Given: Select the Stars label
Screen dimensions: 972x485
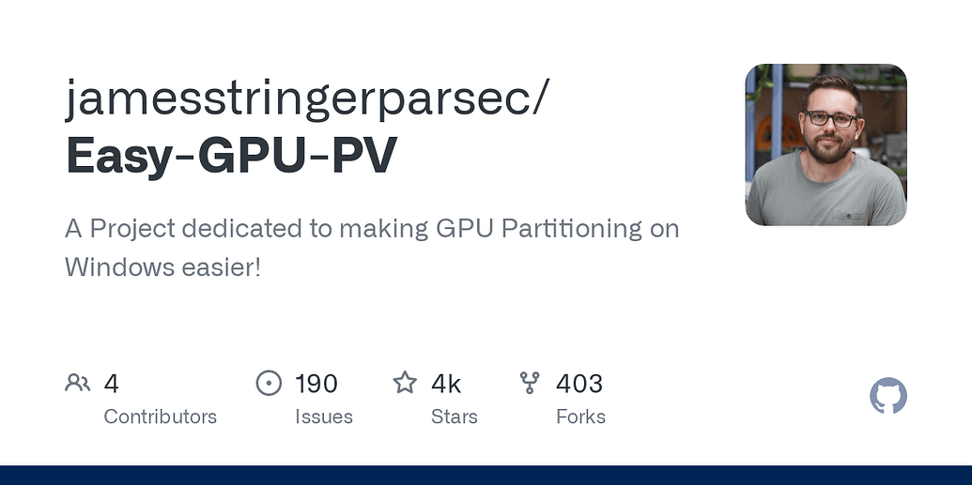Looking at the screenshot, I should pos(455,417).
